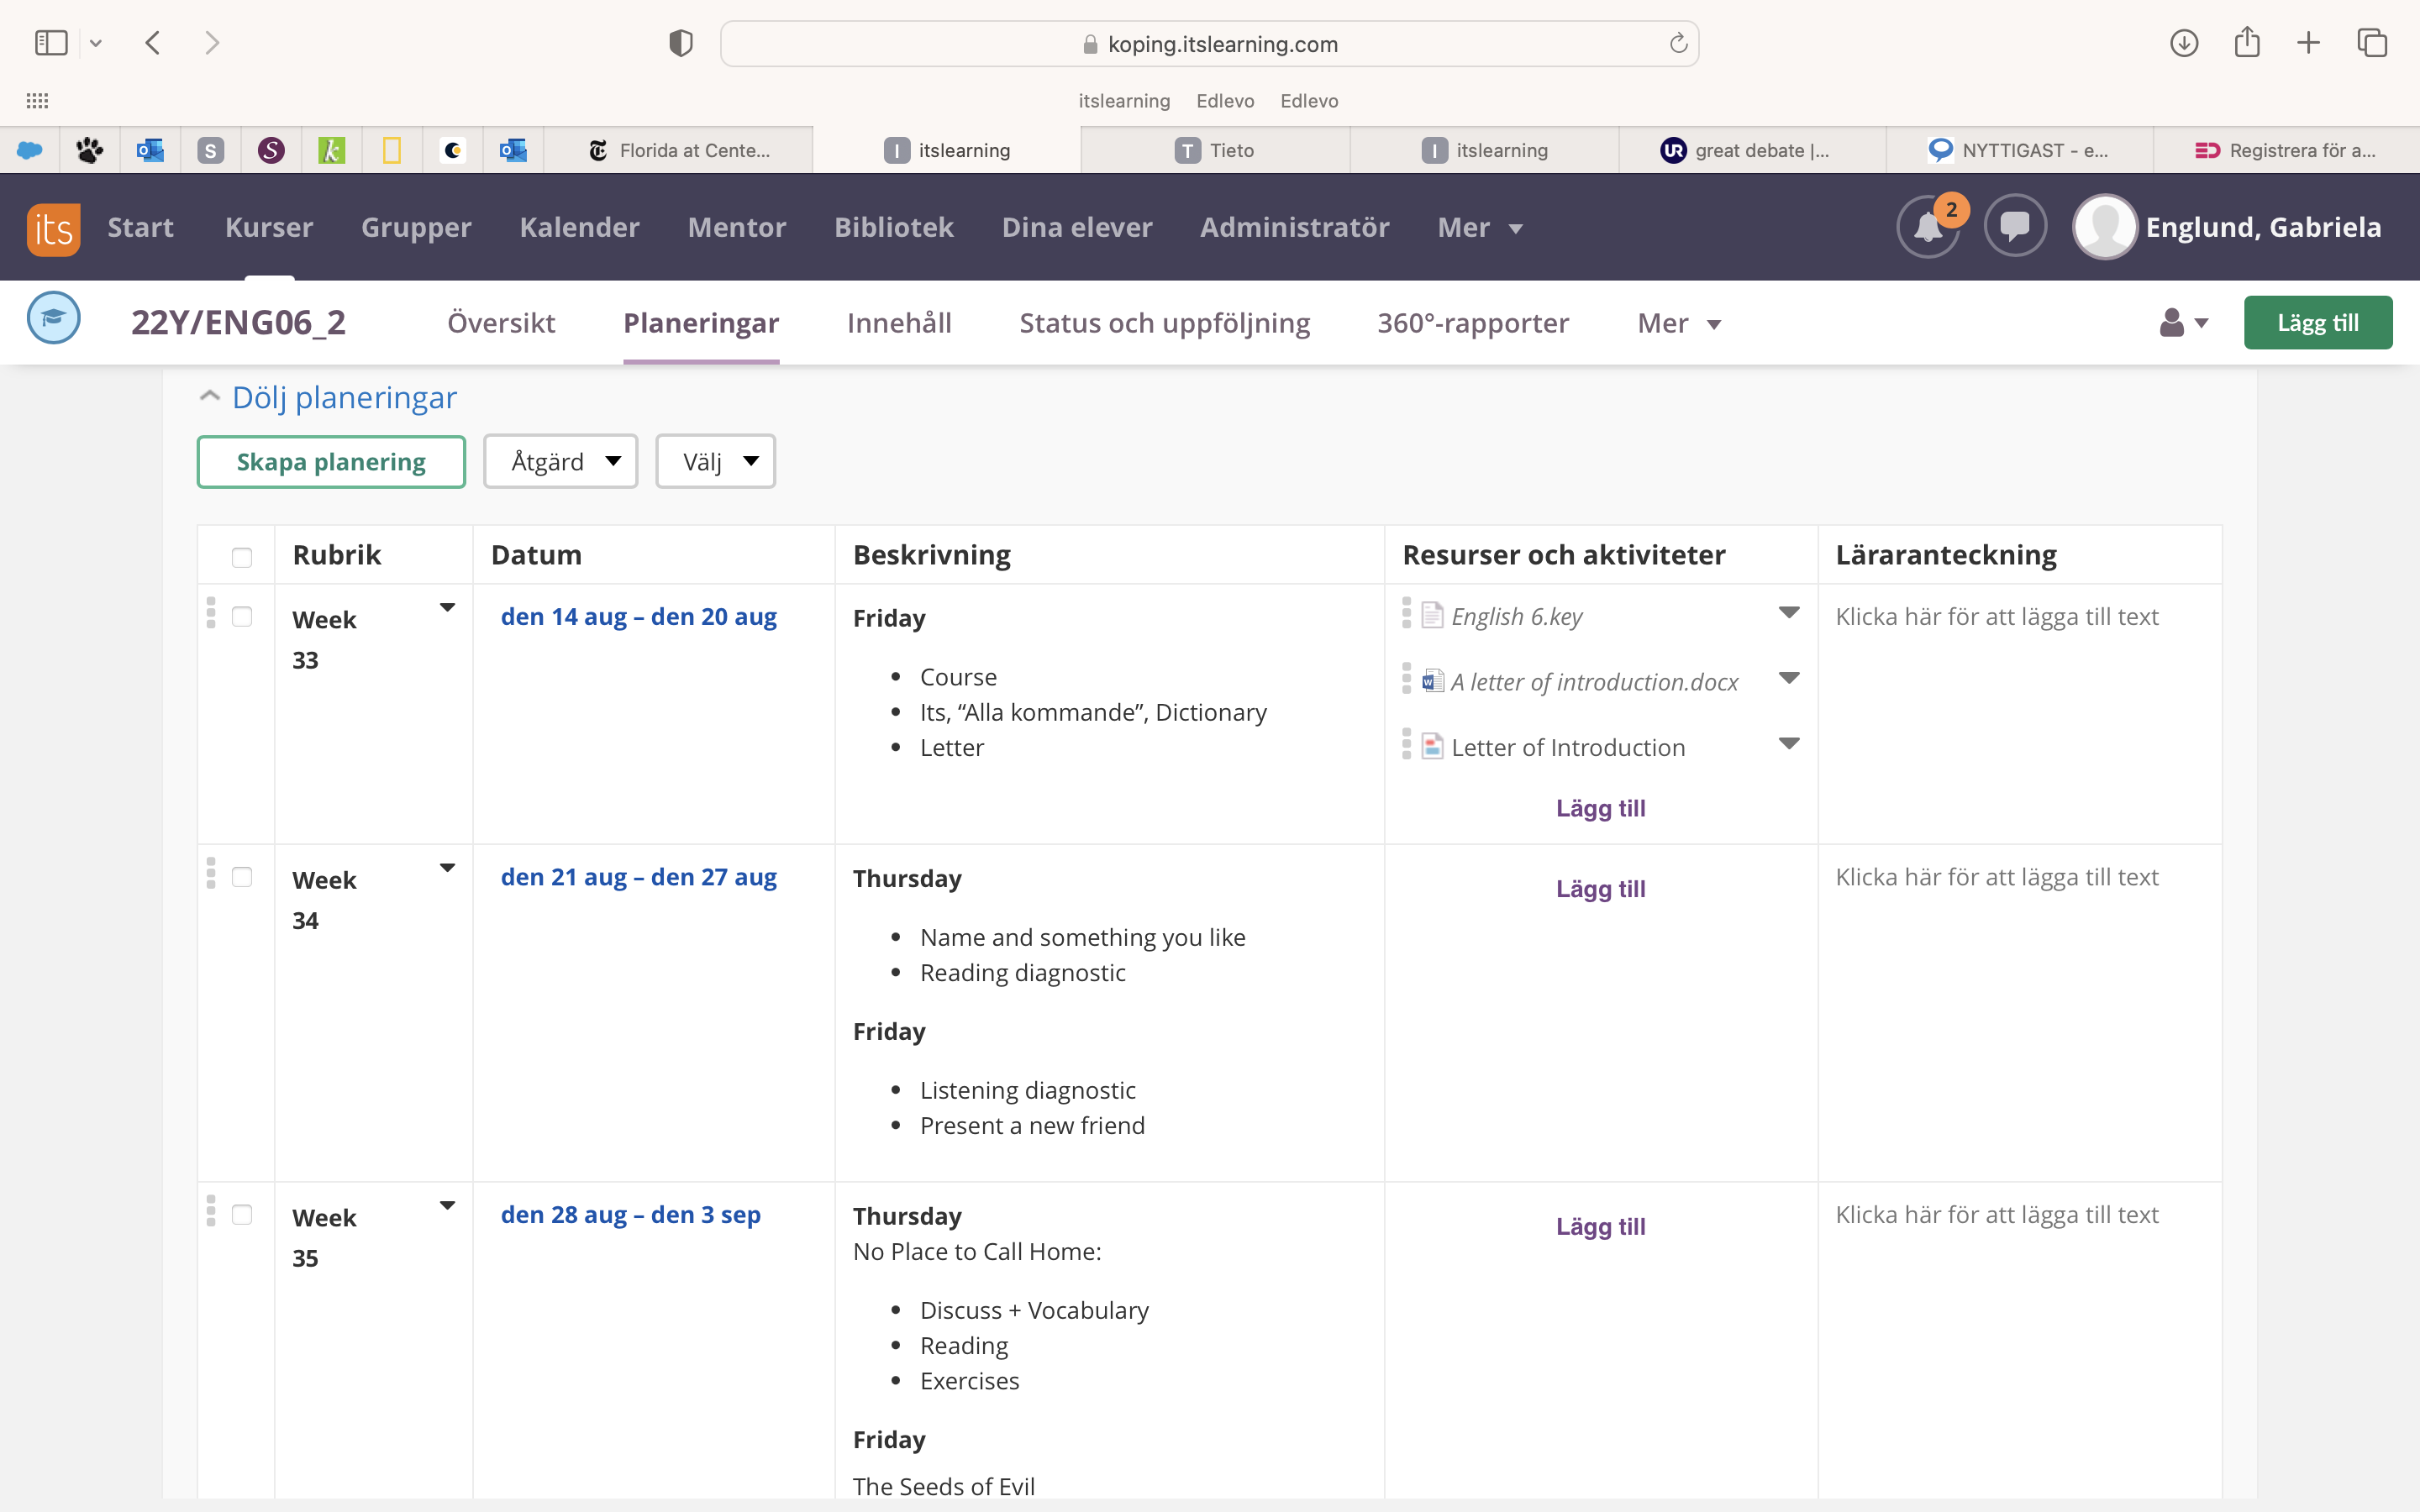
Task: Switch to the Innehåll tab
Action: [898, 323]
